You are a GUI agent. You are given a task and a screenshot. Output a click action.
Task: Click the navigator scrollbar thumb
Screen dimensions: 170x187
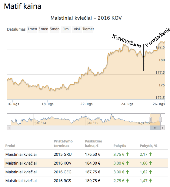click(x=155, y=128)
